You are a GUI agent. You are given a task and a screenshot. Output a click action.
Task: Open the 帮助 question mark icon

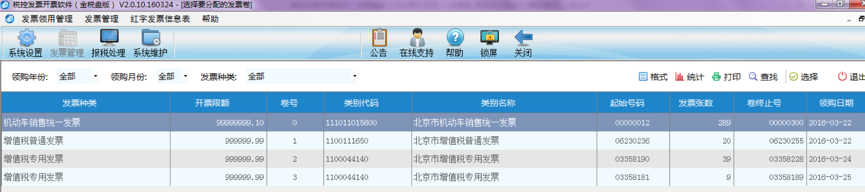coord(455,38)
